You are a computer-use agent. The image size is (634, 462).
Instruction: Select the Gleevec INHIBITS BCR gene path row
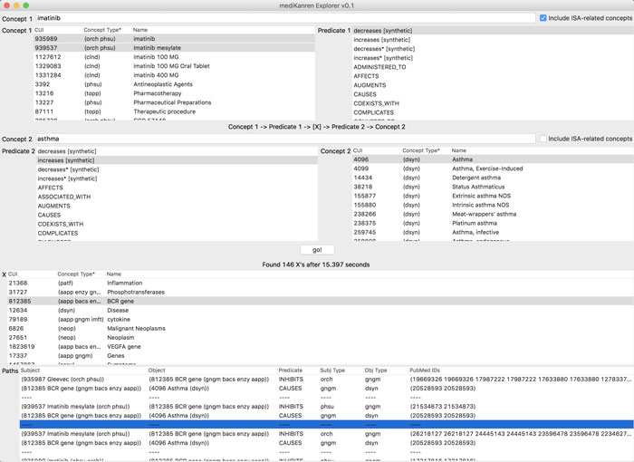[181, 380]
